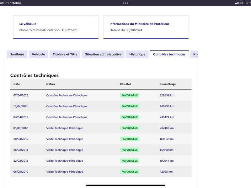Click Contrôle Technique Périodique in the 13/04/2021 row
251x188 pixels.
coord(67,106)
